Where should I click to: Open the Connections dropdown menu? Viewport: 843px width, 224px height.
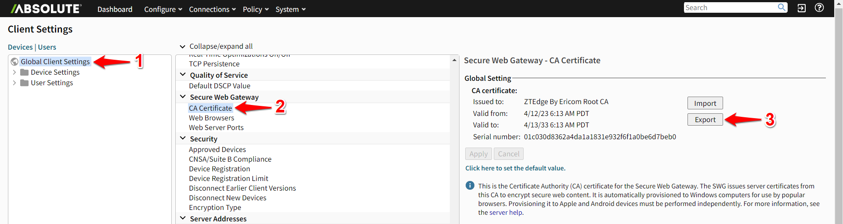(x=212, y=9)
